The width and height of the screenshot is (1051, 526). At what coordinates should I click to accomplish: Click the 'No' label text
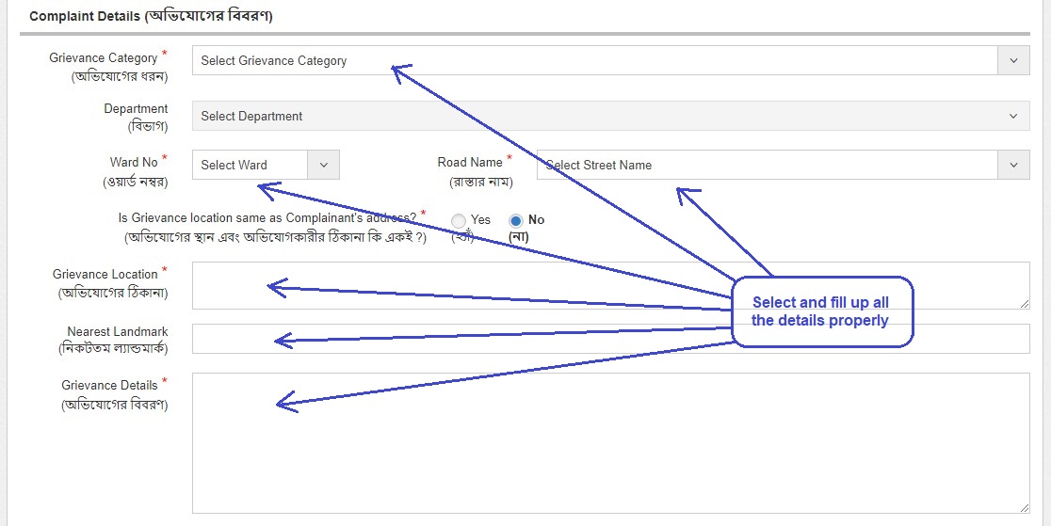(536, 219)
